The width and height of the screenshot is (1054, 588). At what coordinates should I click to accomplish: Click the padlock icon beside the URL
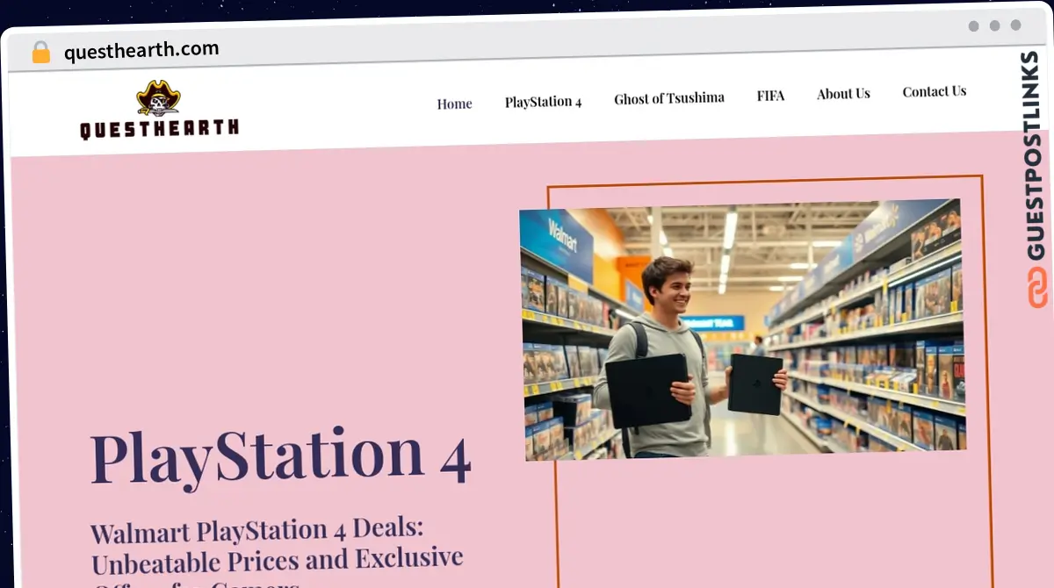point(40,53)
